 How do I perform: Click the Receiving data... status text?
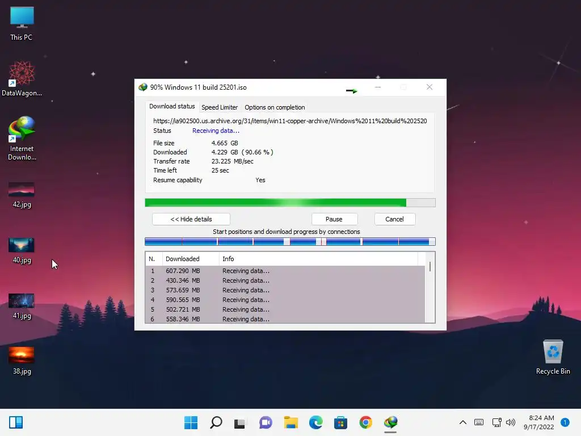[216, 131]
